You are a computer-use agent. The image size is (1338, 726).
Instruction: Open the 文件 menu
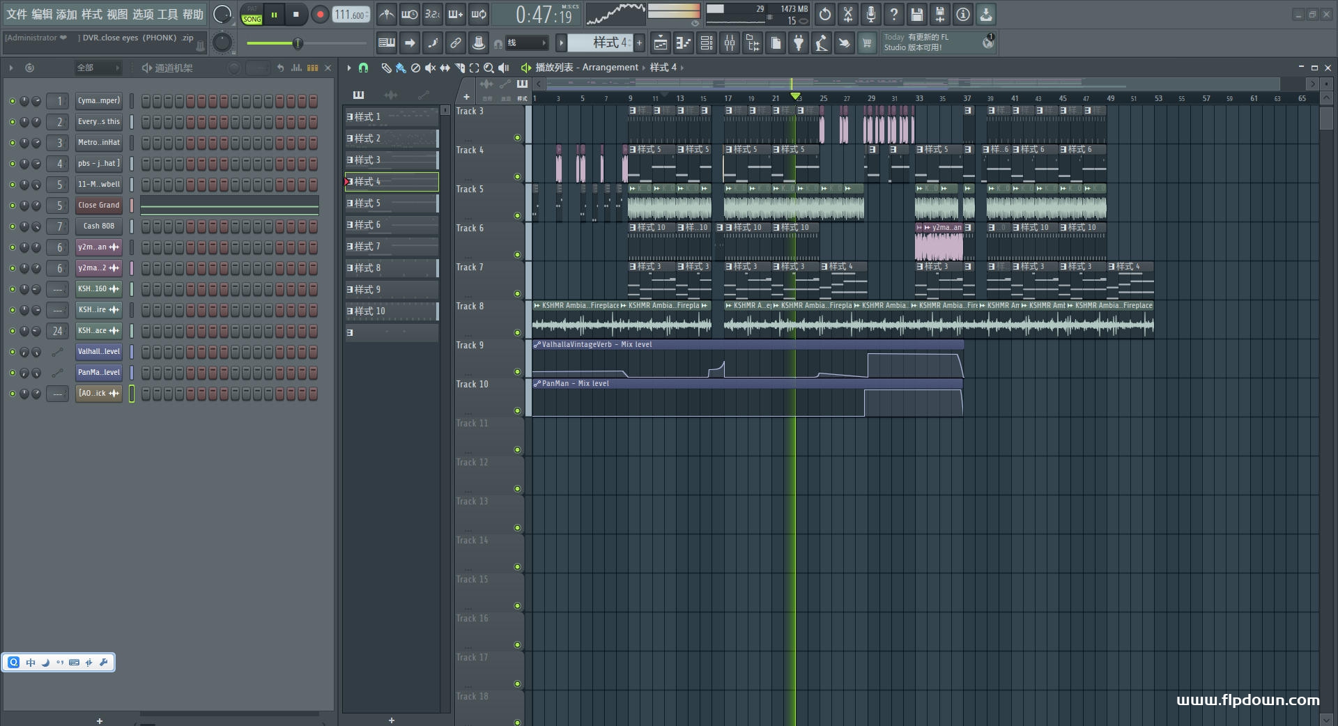pyautogui.click(x=17, y=14)
